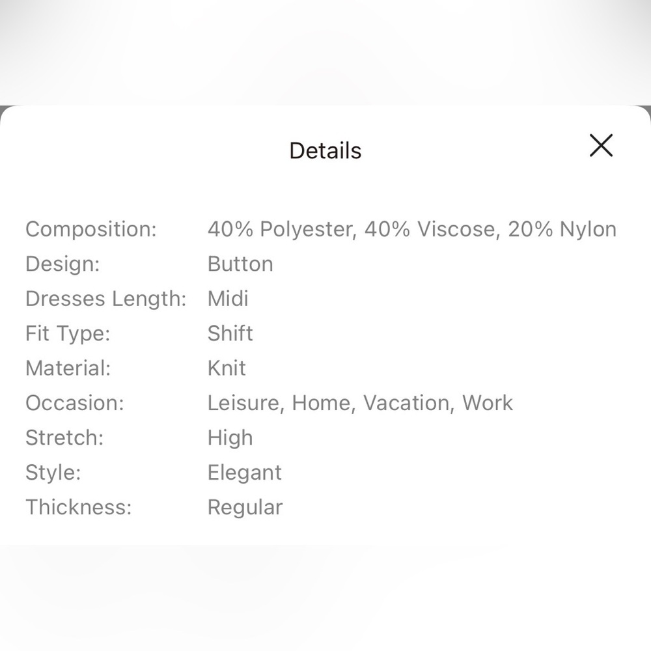
Task: Select the Dresses Length label
Action: point(106,299)
